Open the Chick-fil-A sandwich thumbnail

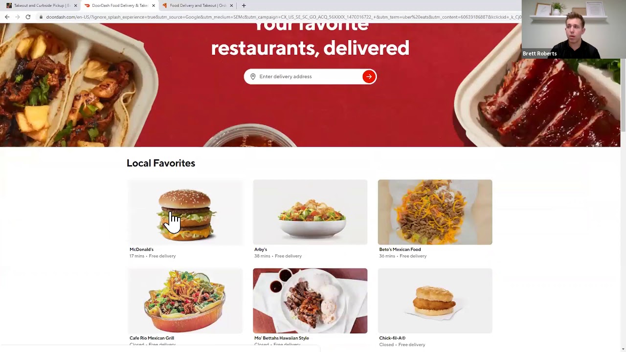point(435,301)
